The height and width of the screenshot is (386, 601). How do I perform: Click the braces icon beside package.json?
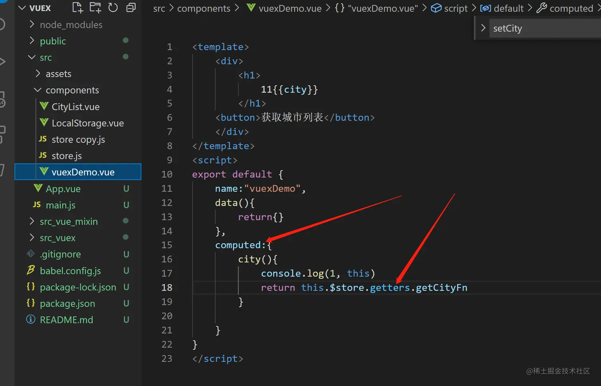[31, 303]
